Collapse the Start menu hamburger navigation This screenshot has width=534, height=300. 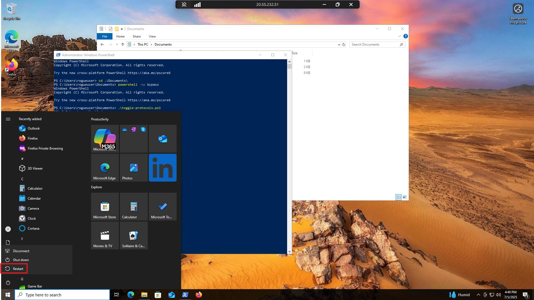pos(8,119)
